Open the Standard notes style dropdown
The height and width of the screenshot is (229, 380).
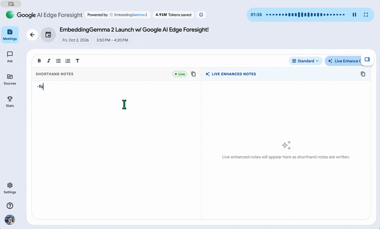306,61
